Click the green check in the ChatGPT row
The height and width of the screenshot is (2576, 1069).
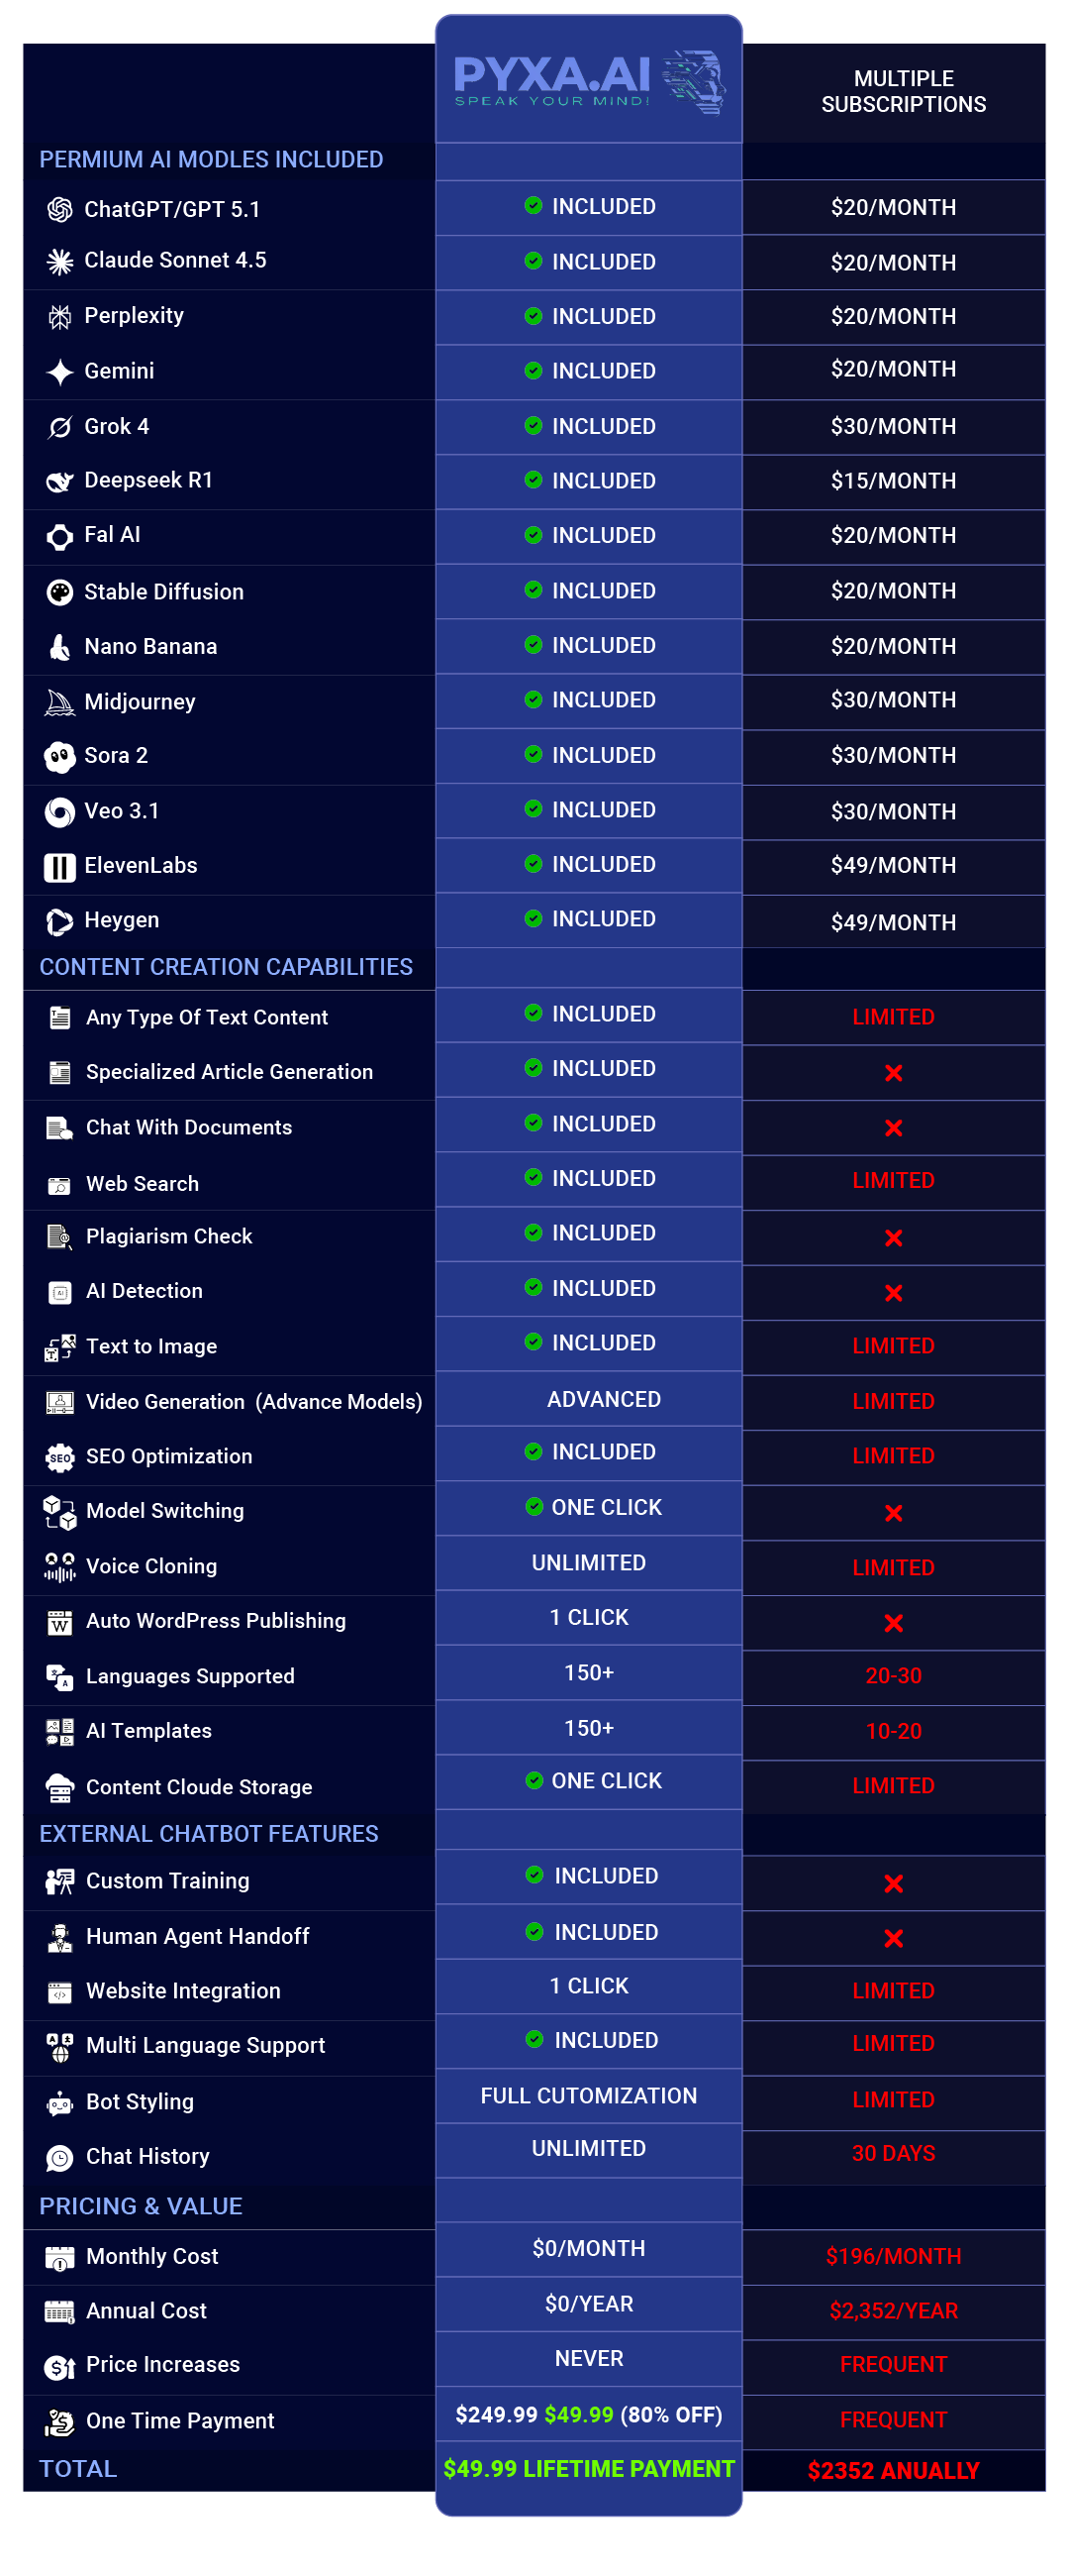point(534,205)
